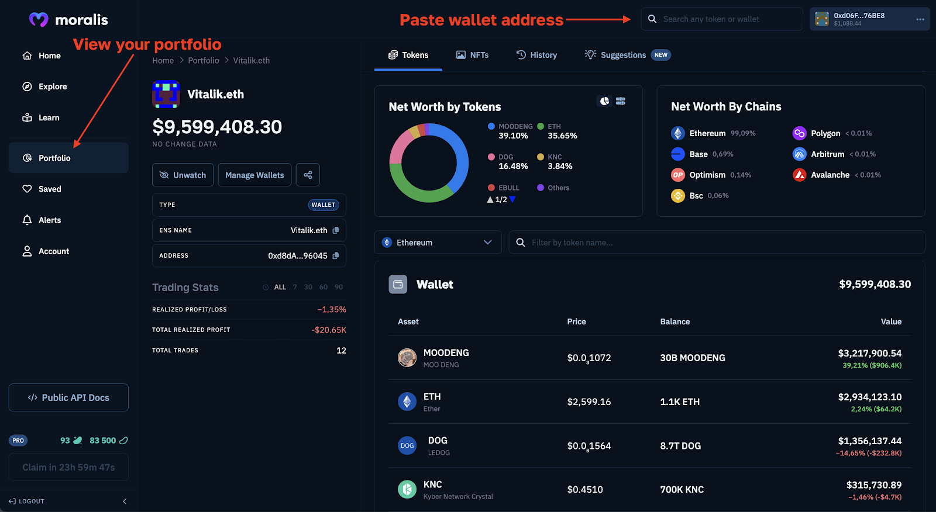
Task: Click the Ethereum chain icon in Net Worth By Chains
Action: [x=678, y=133]
